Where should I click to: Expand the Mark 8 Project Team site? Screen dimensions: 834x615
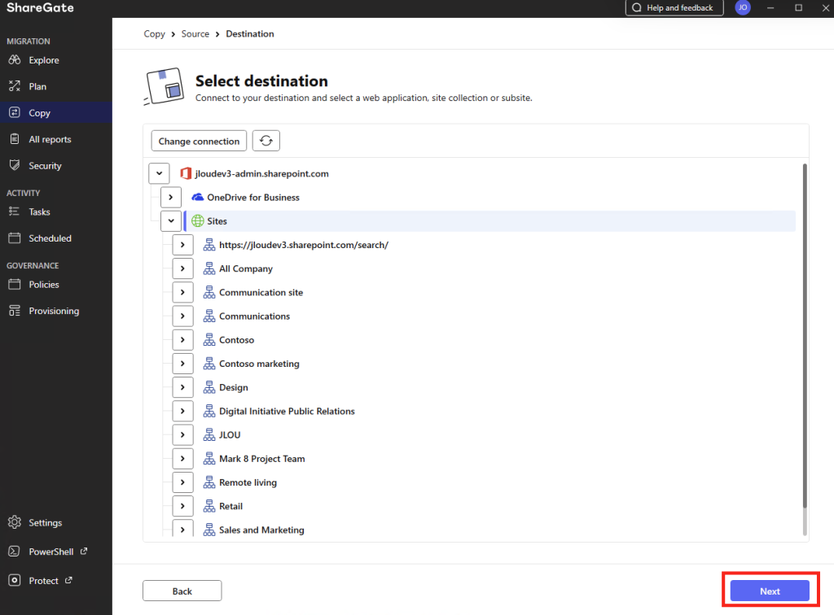tap(182, 458)
